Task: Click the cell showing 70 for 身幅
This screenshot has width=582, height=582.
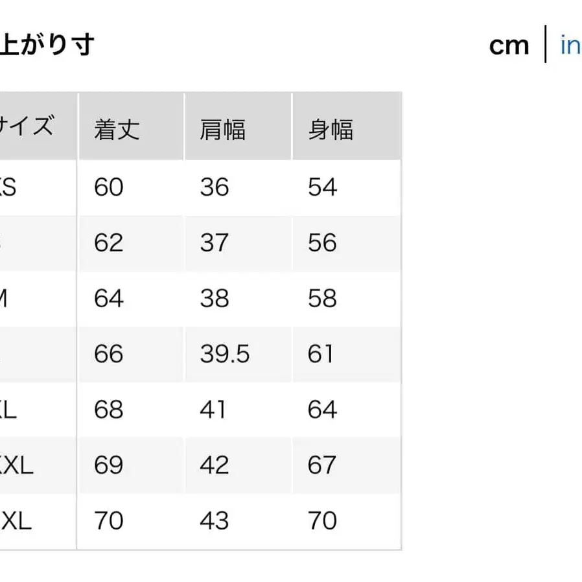Action: click(x=321, y=520)
